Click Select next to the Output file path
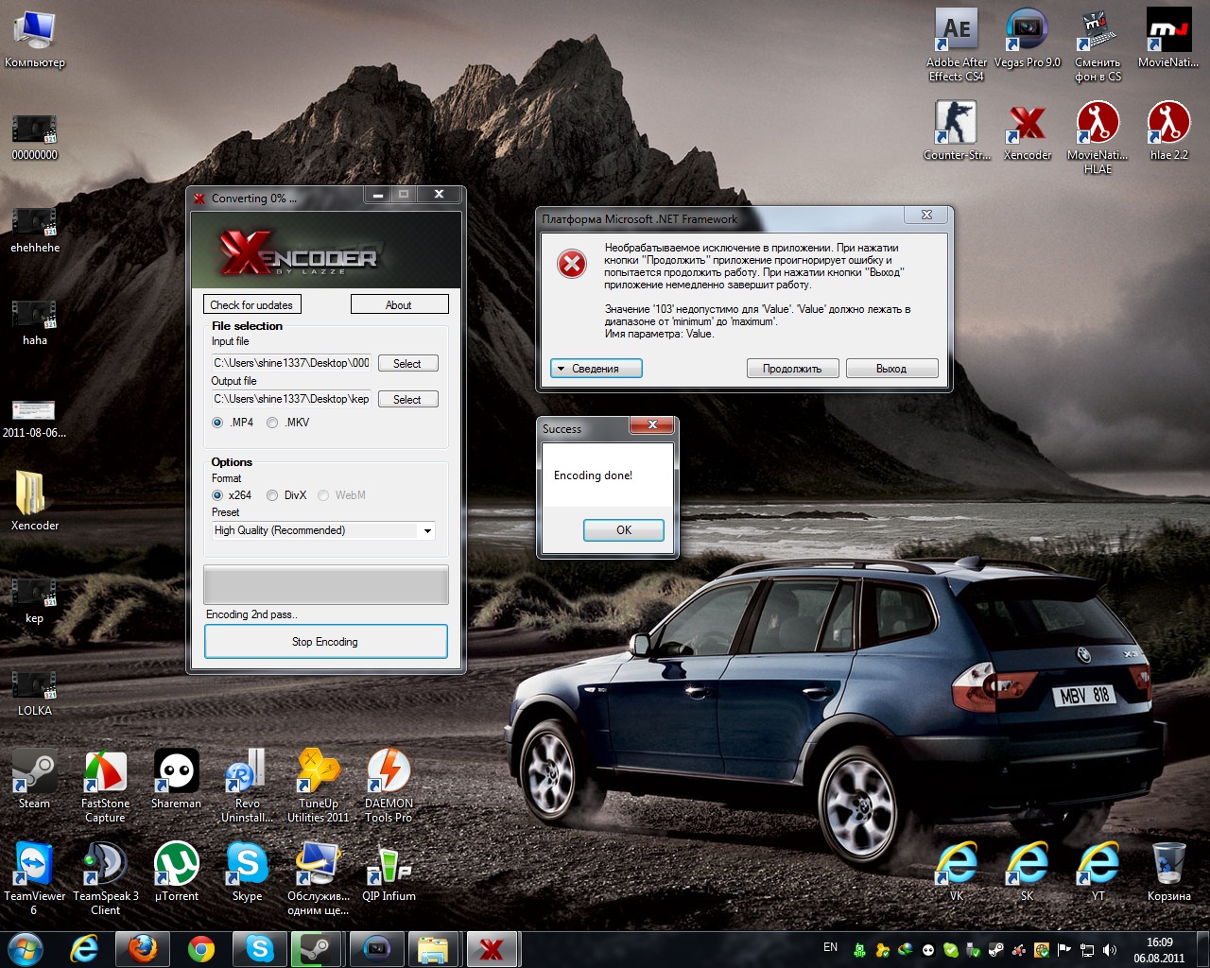The height and width of the screenshot is (968, 1210). pyautogui.click(x=407, y=399)
